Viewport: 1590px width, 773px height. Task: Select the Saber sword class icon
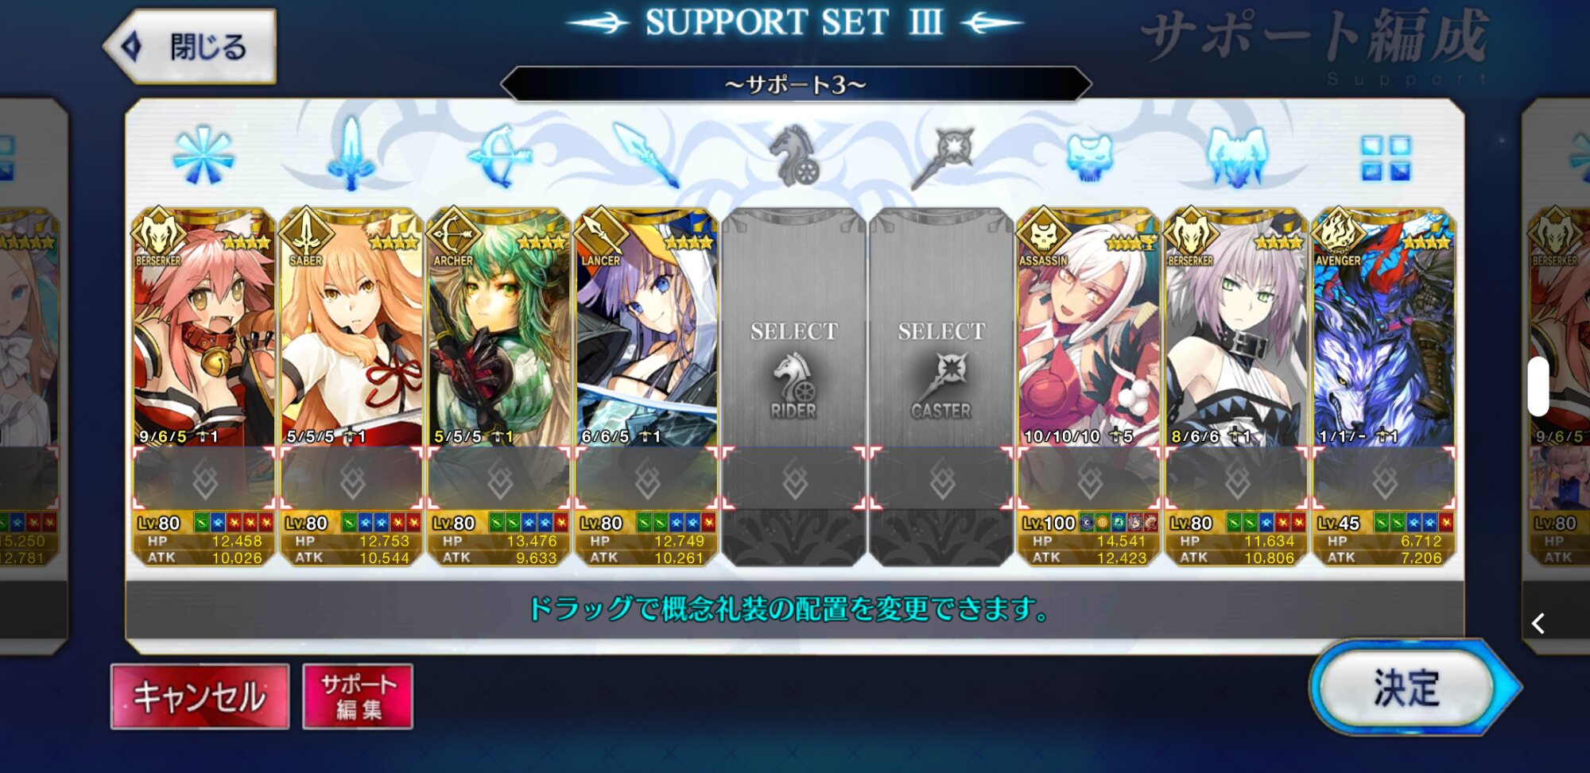(x=351, y=153)
